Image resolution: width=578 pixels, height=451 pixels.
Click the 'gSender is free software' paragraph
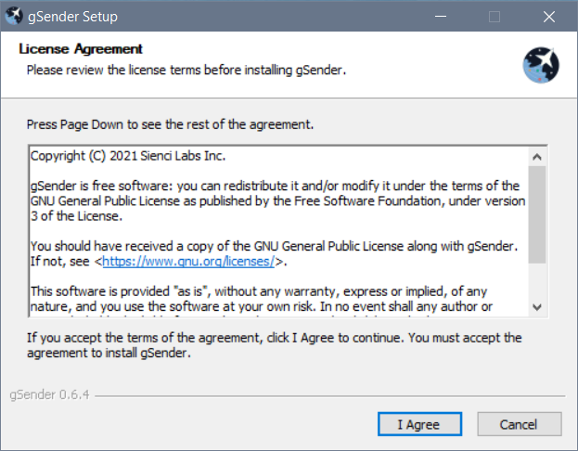click(278, 201)
